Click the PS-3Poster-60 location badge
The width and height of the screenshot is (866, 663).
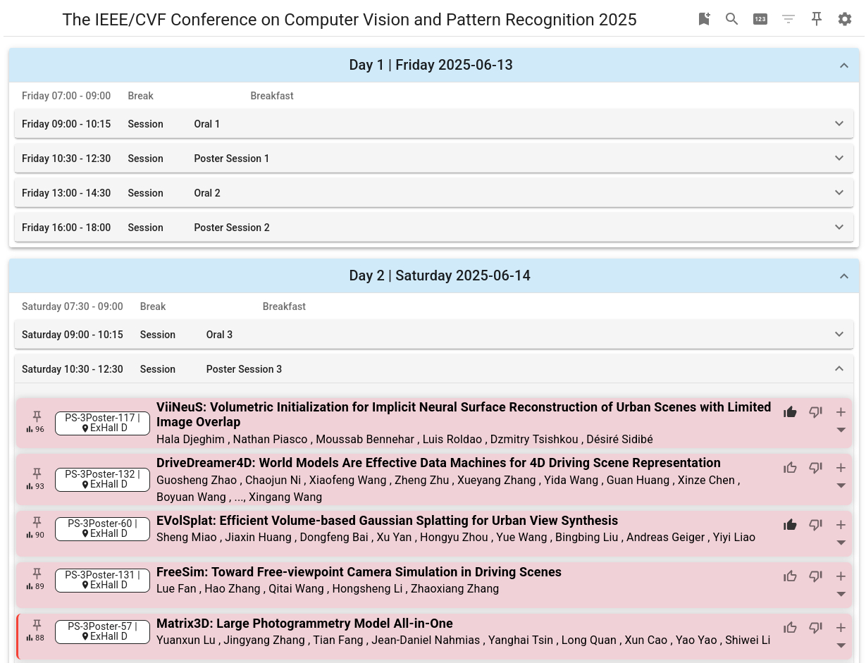tap(103, 529)
